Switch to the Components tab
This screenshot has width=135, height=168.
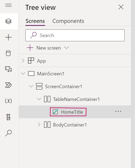pos(68,21)
